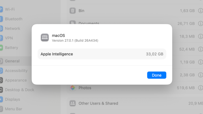Viewport: 203px width, 114px height.
Task: Select the Photos storage row label
Action: (85, 88)
